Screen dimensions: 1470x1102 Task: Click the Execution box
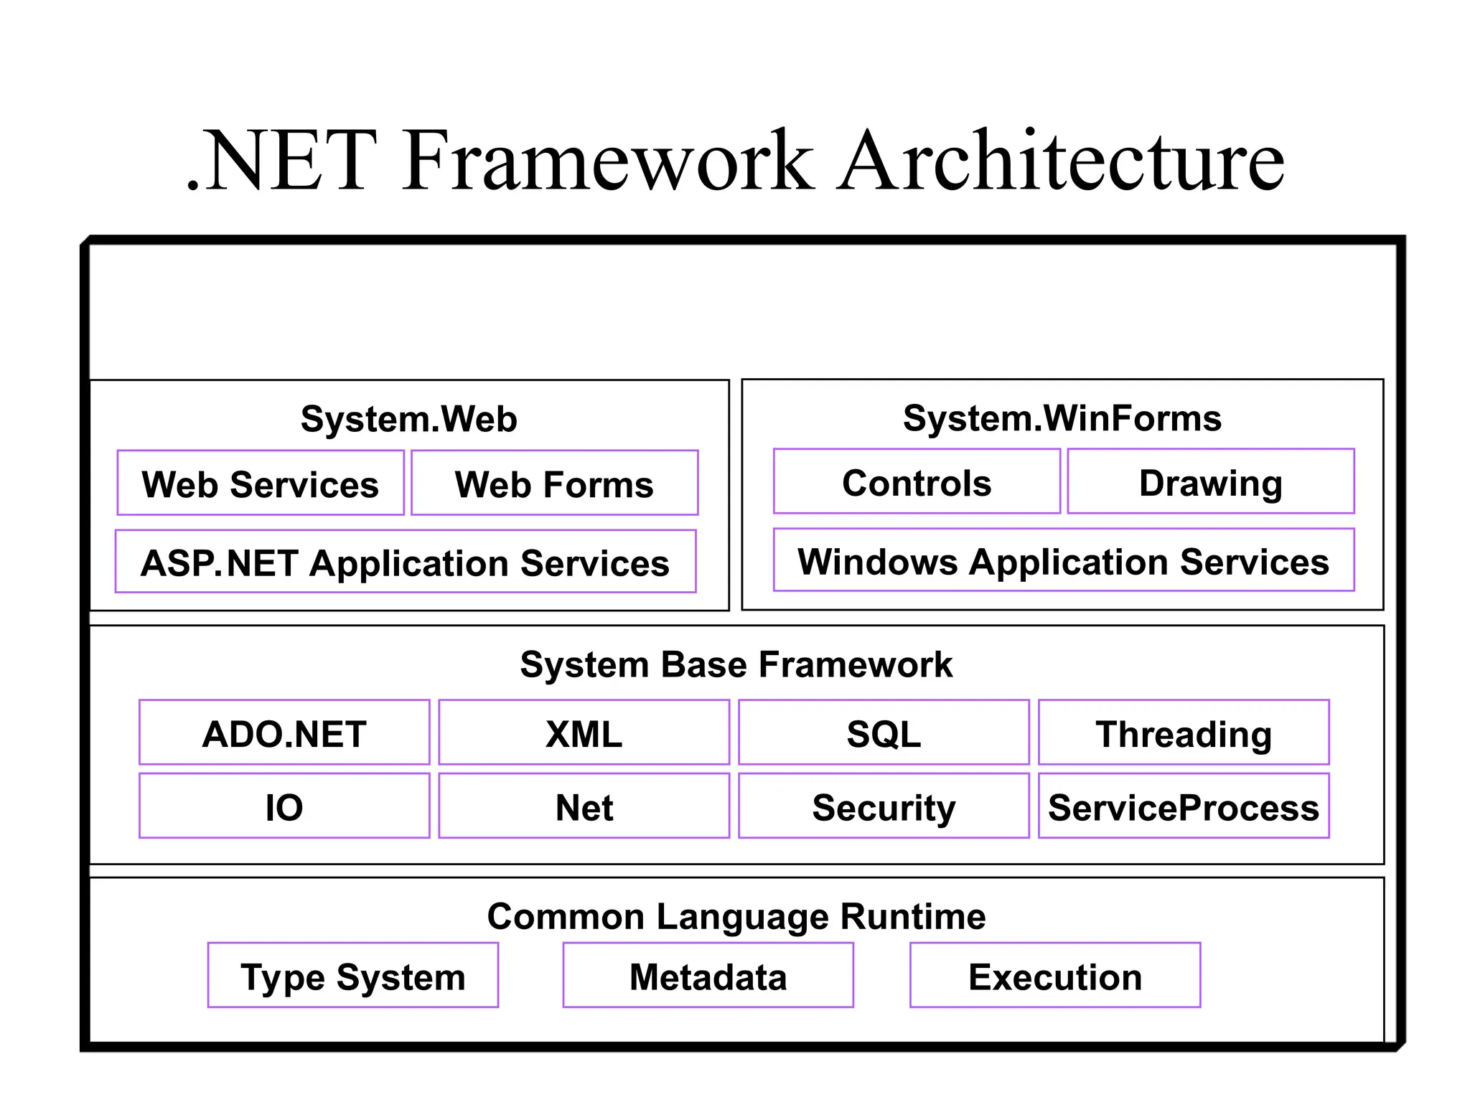(x=1055, y=976)
